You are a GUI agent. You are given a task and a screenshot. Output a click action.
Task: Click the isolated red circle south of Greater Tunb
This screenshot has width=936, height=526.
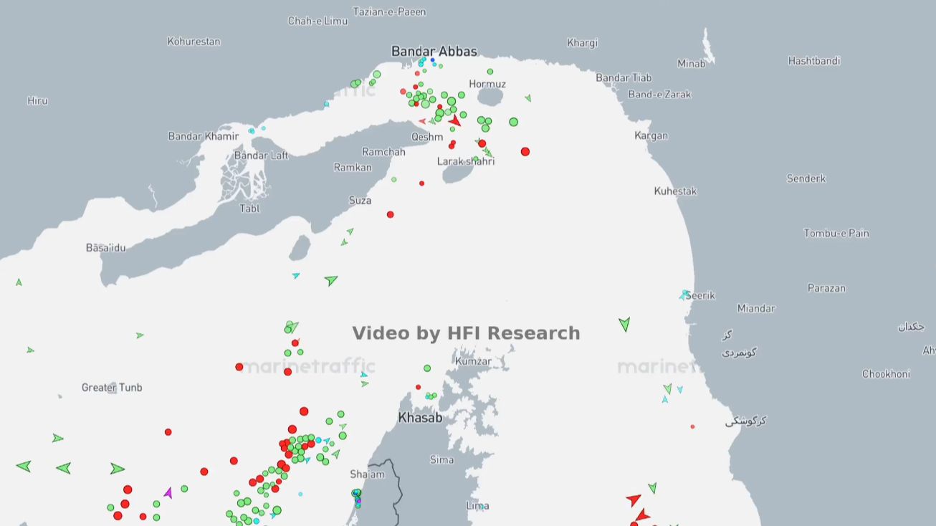click(x=168, y=432)
